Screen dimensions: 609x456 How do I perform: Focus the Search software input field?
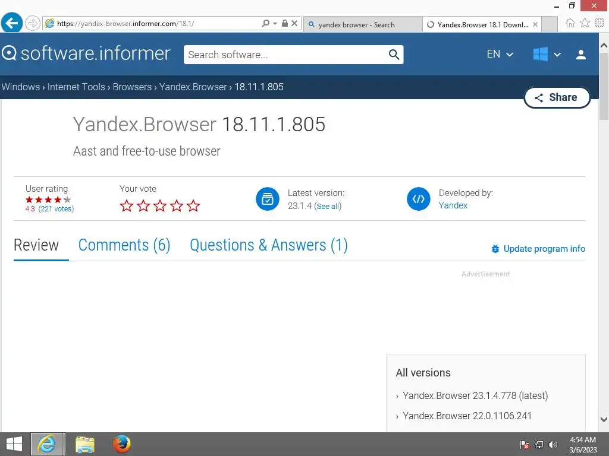[287, 55]
